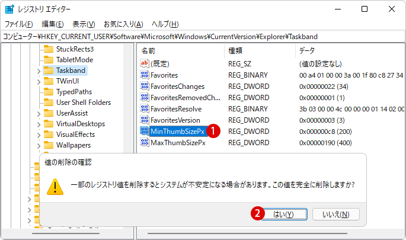Click the icon beside FavoritesRemovedCh... value
Screen dimensions: 406x240
[145, 97]
